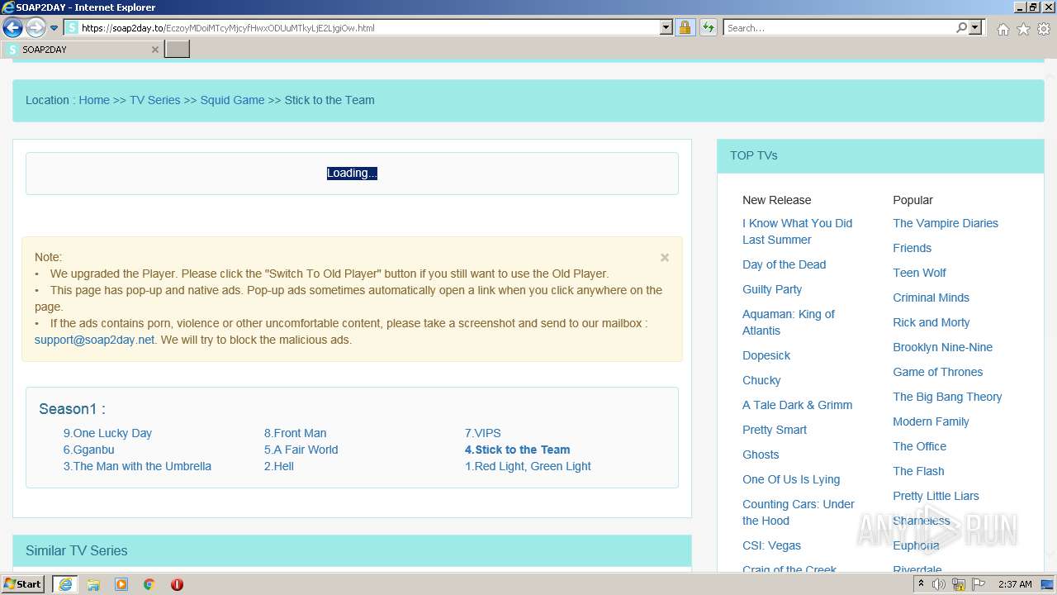This screenshot has height=595, width=1057.
Task: Close the SOAP2DAY tab
Action: click(154, 50)
